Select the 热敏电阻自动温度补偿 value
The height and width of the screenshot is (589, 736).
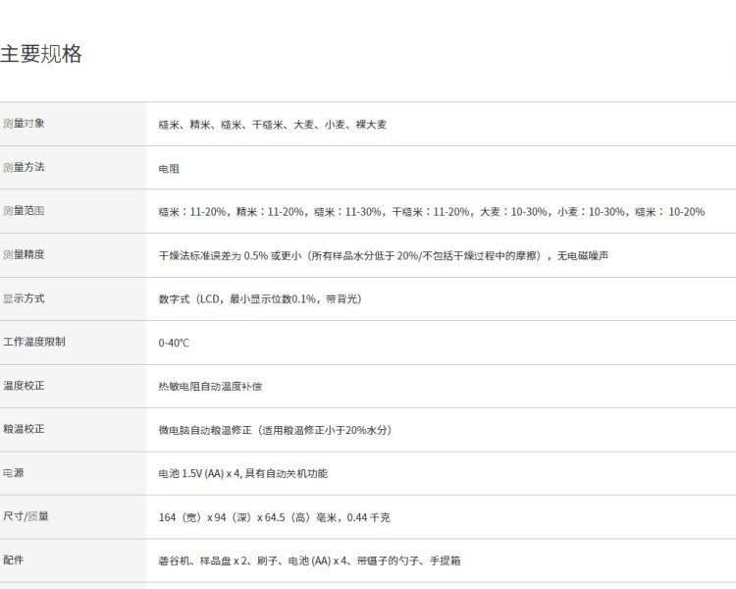pyautogui.click(x=210, y=386)
